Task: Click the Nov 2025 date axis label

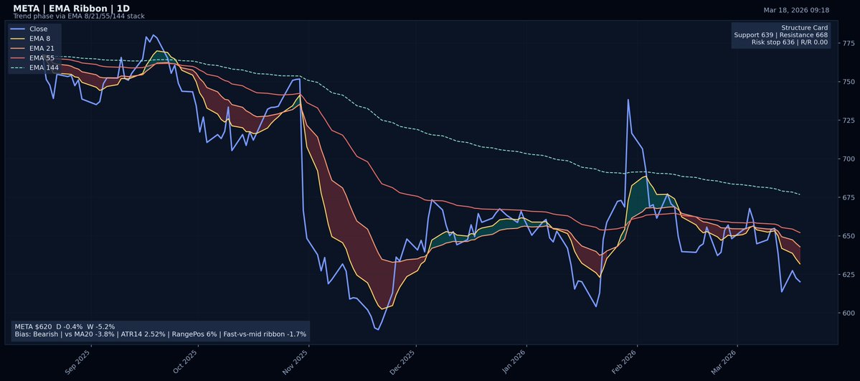Action: point(296,362)
